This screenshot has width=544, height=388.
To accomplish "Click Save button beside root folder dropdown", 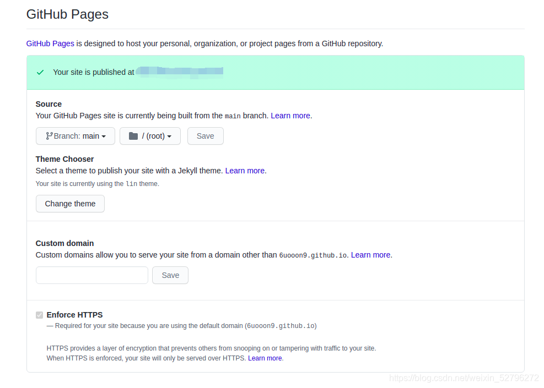I will click(x=206, y=136).
